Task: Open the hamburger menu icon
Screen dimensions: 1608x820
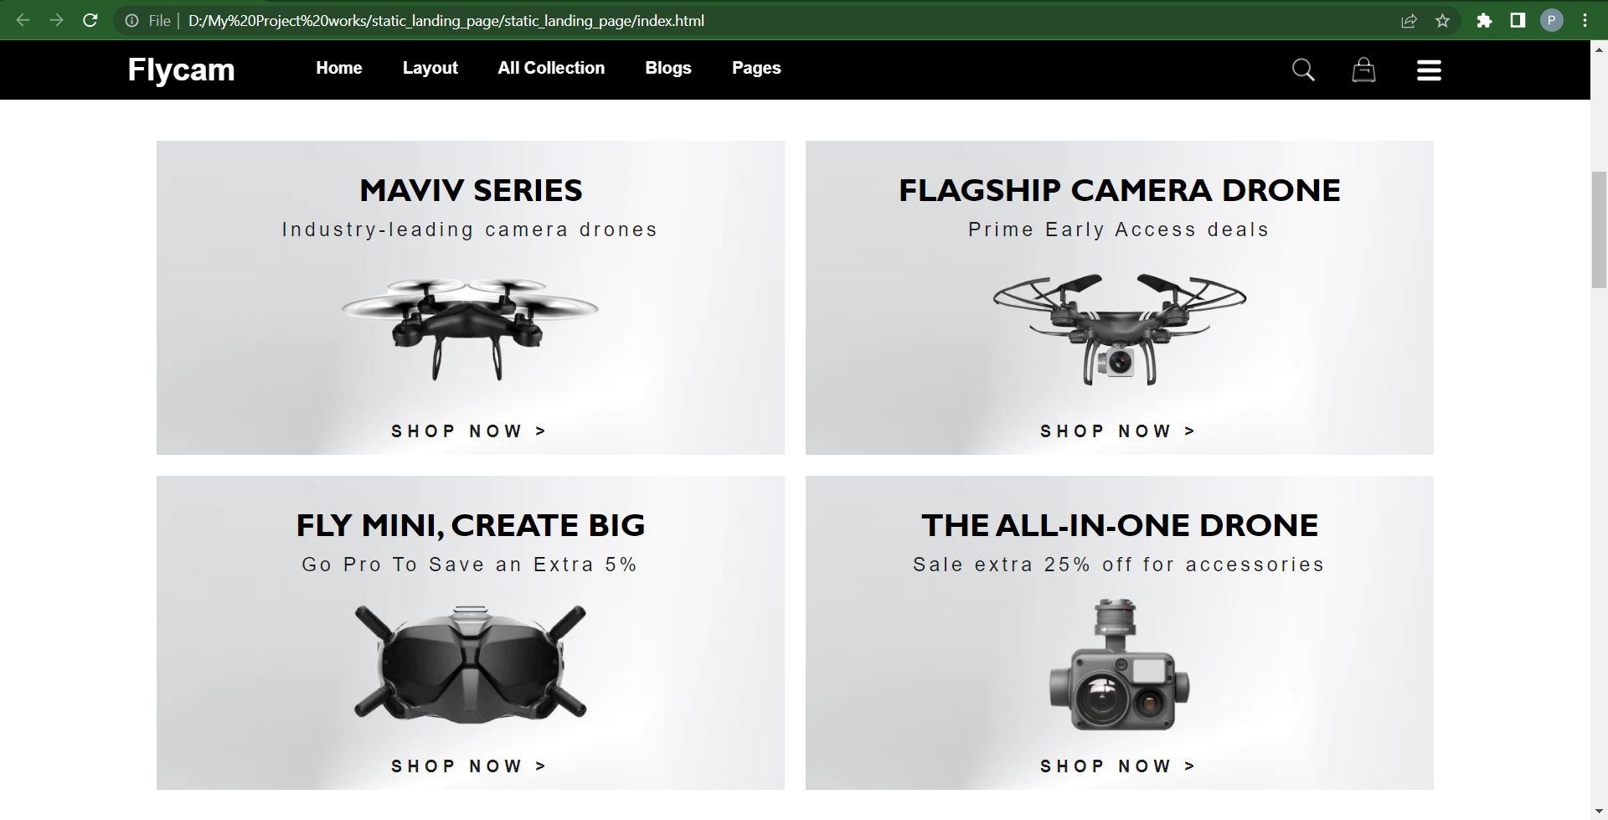Action: [x=1429, y=70]
